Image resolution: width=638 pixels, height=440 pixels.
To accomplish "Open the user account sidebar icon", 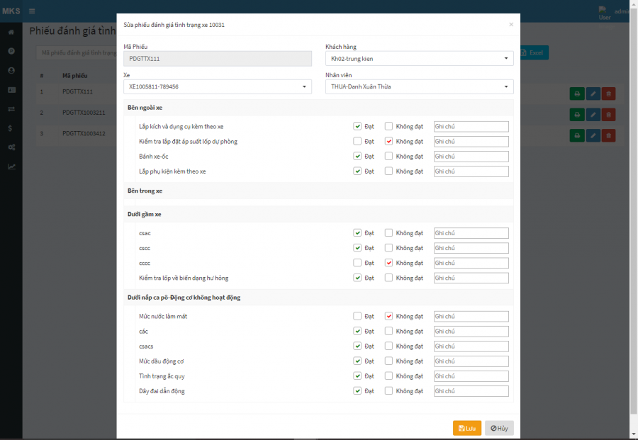I will [x=11, y=71].
